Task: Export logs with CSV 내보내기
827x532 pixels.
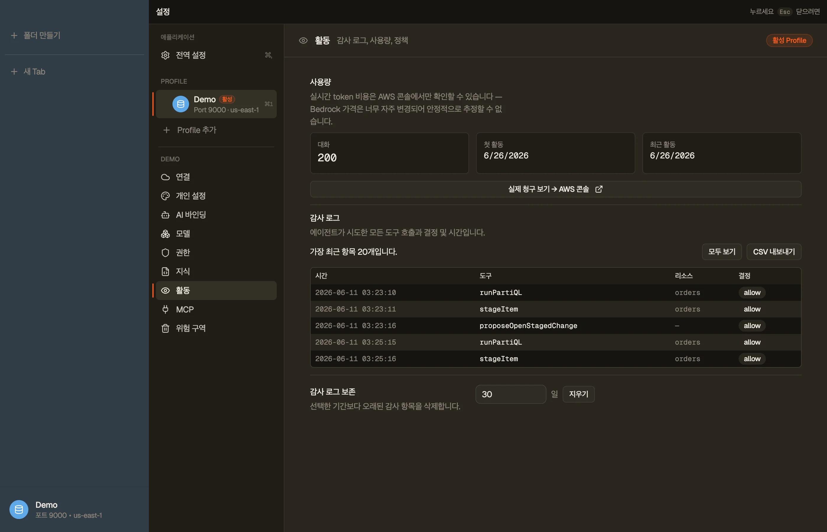Action: 774,252
